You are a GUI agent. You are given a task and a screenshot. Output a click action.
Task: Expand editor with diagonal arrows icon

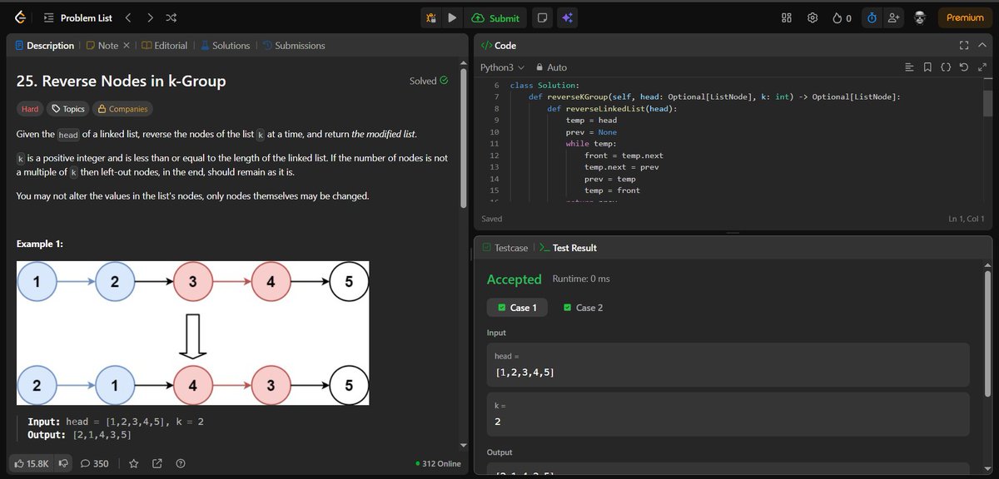(x=982, y=67)
